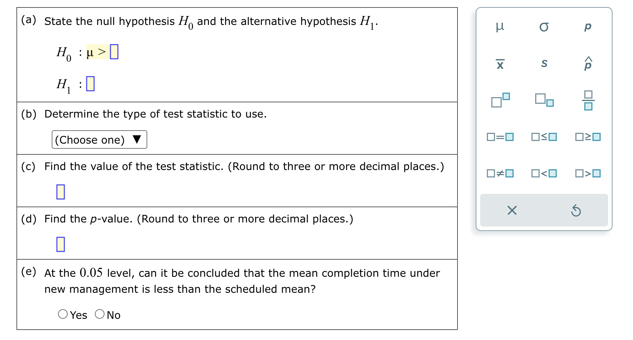Click the undo (reset) arrow button
This screenshot has width=633, height=340.
[x=576, y=211]
